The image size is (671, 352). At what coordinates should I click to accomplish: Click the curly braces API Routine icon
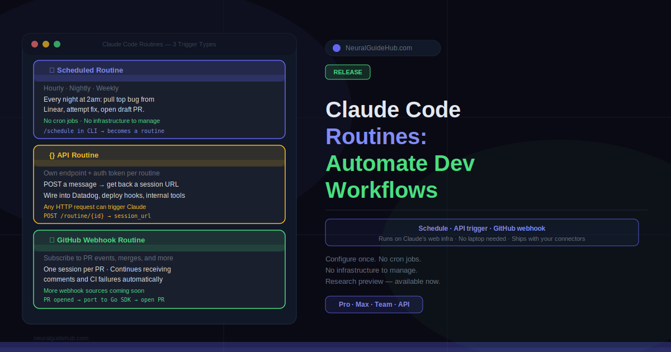52,155
